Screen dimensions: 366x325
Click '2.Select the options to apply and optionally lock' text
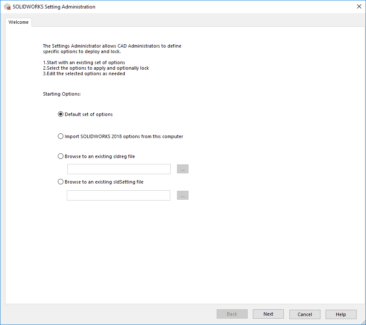96,68
